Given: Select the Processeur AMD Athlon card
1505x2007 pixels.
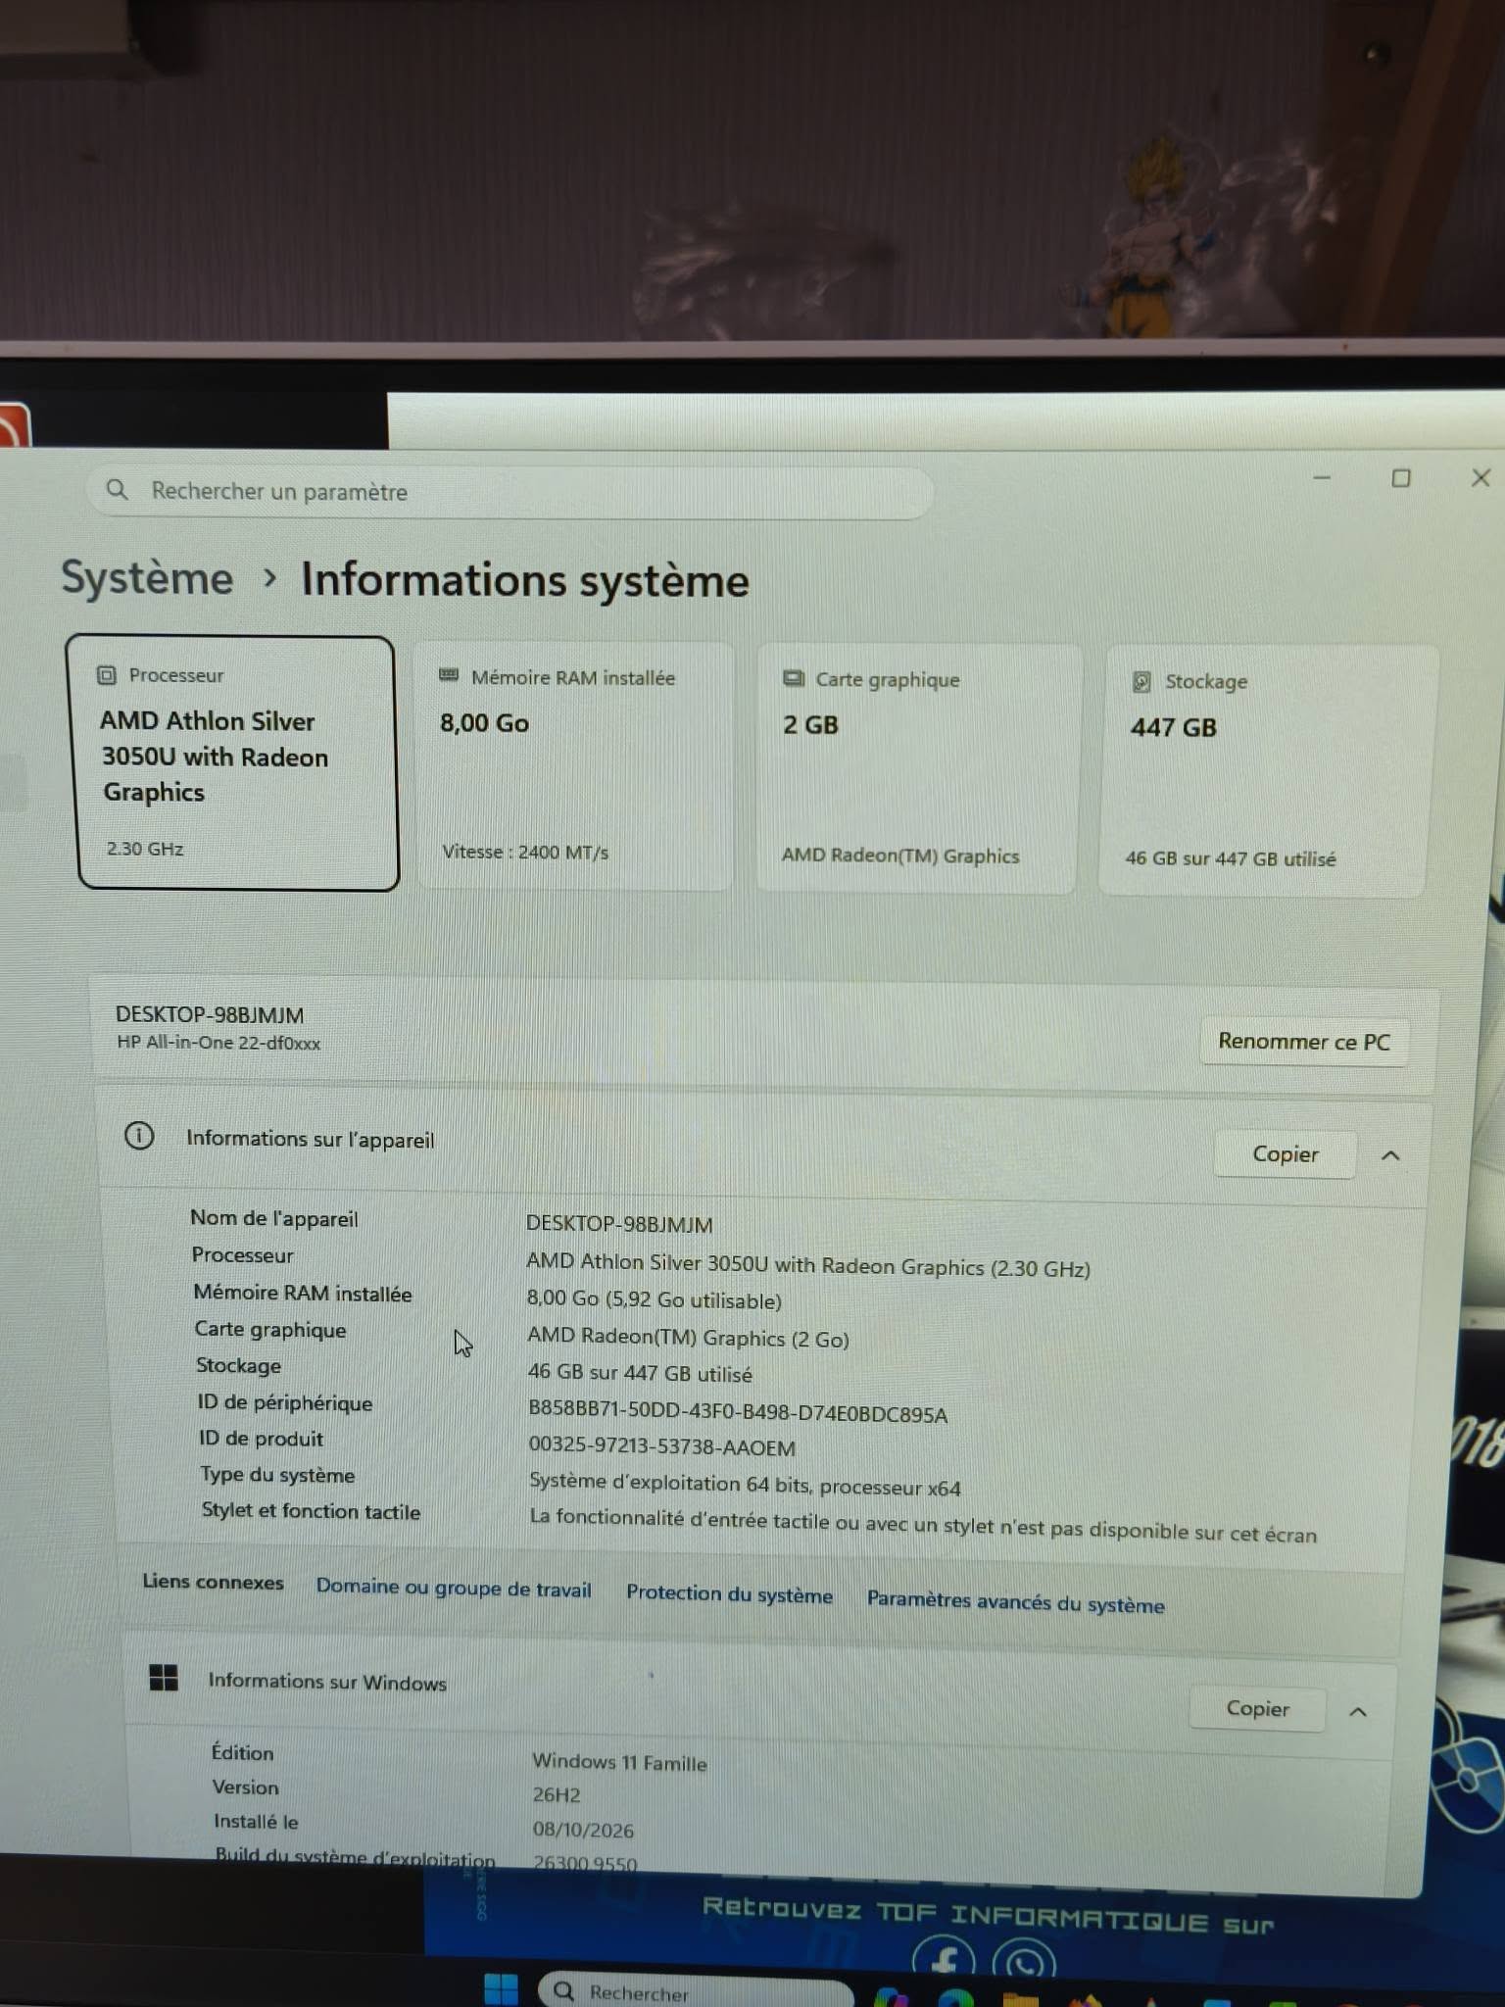Looking at the screenshot, I should (236, 762).
